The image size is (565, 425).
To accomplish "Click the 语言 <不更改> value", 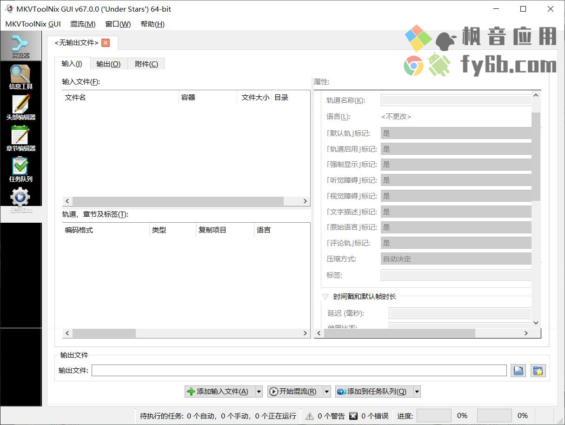I will (396, 117).
